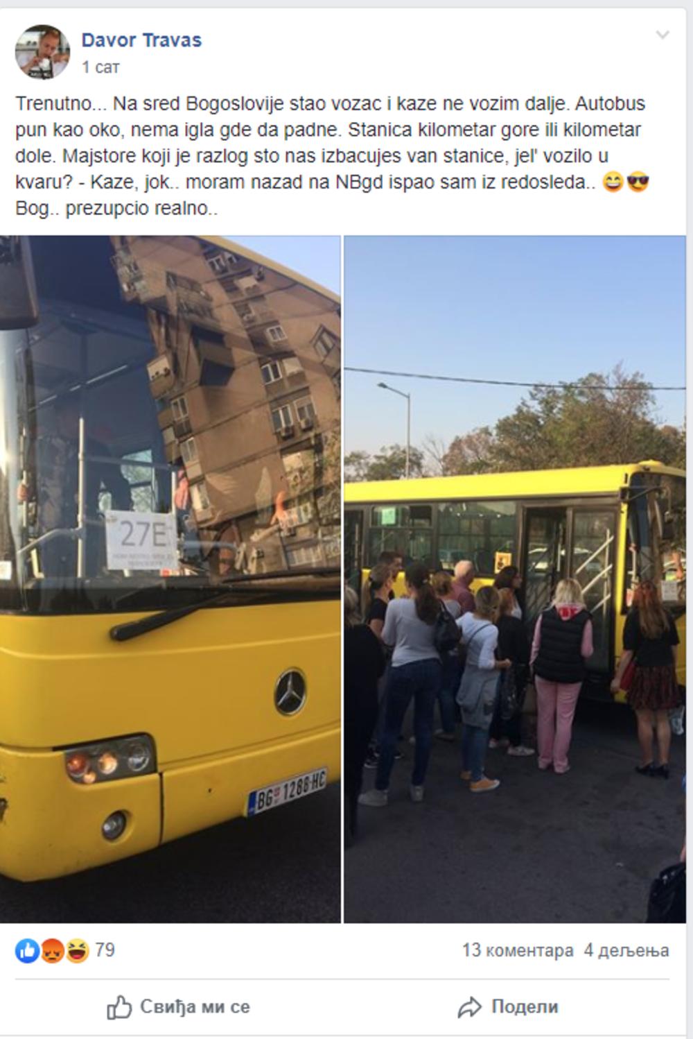
Task: Click the laughing reaction icon
Action: [77, 951]
